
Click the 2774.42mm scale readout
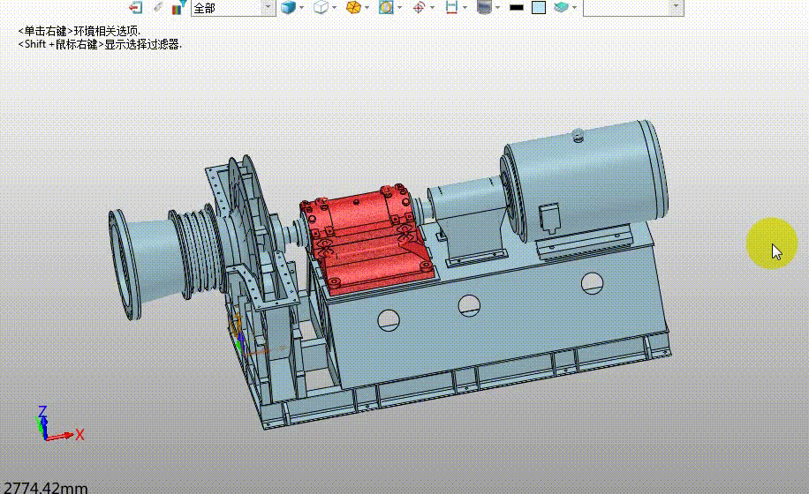(45, 487)
